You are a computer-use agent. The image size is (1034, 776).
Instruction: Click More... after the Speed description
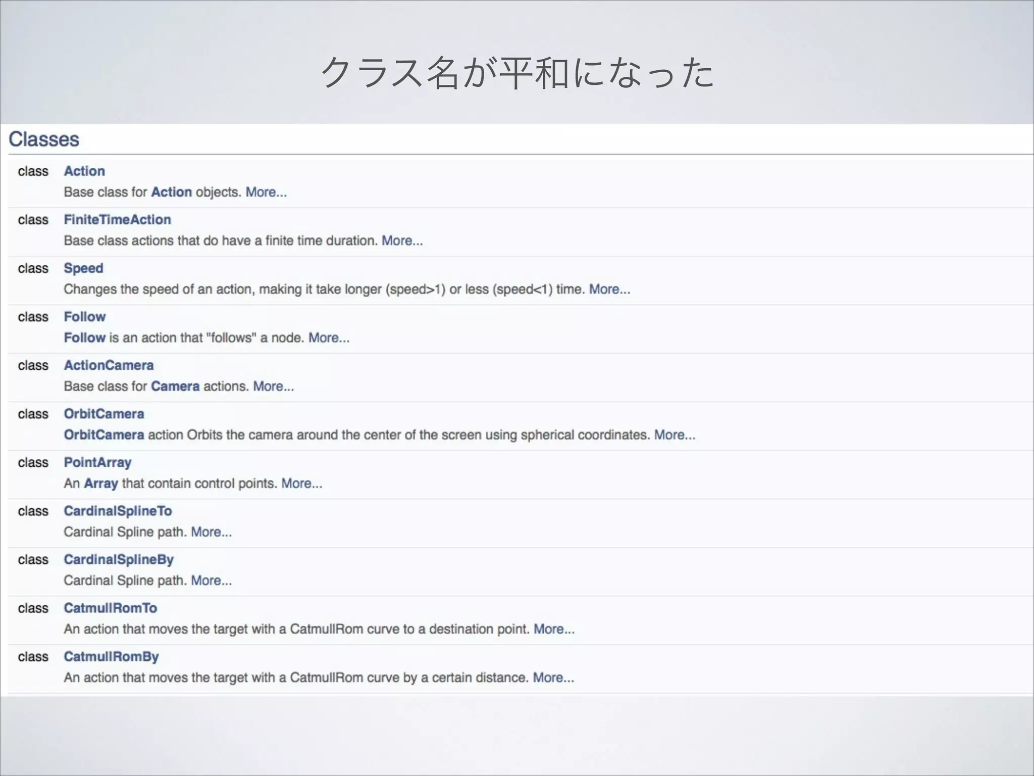609,289
